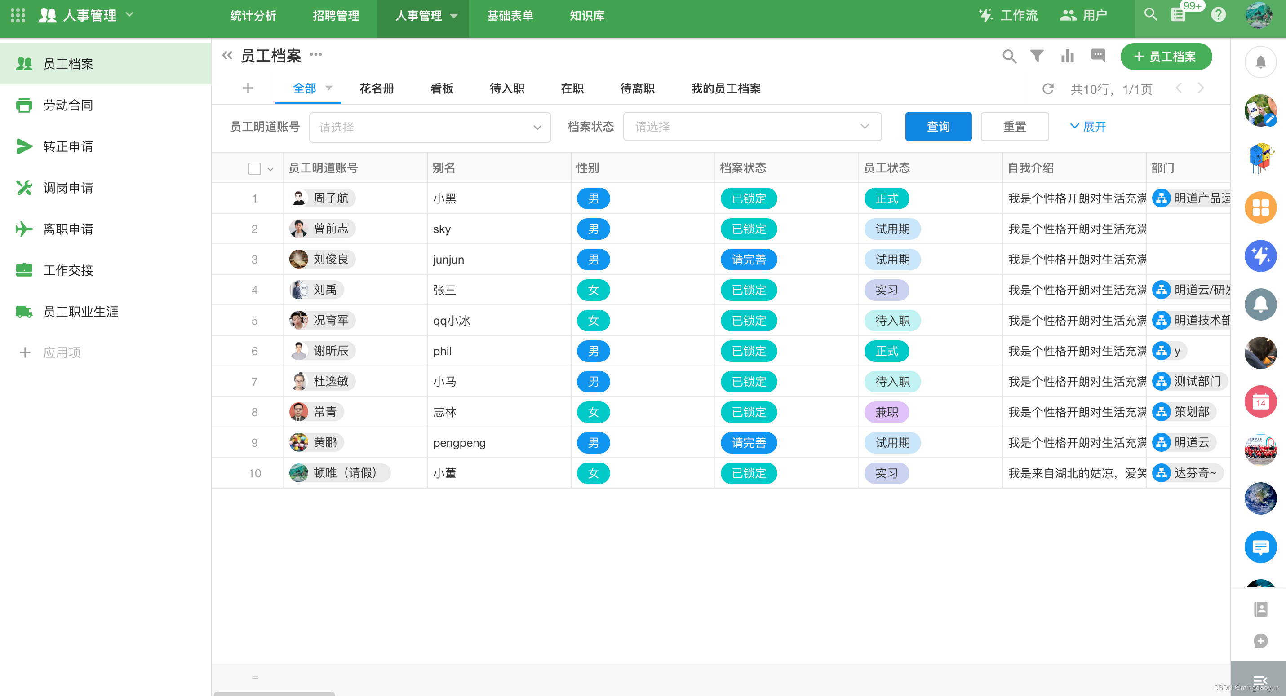Select 劳动合同 in the sidebar
The height and width of the screenshot is (696, 1286).
coord(68,105)
